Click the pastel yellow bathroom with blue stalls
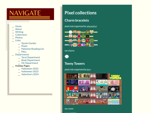The width and height of the screenshot is (151, 113). pyautogui.click(x=114, y=102)
